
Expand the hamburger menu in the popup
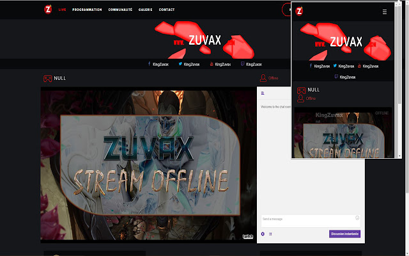[x=384, y=12]
